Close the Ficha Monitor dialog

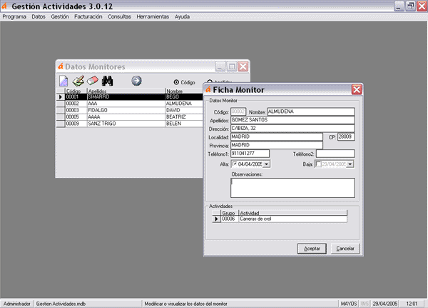pos(356,89)
